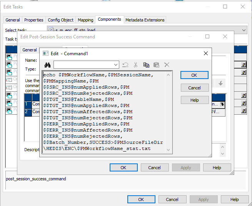
Task: Click the lower email component icon
Action: click(x=9, y=87)
